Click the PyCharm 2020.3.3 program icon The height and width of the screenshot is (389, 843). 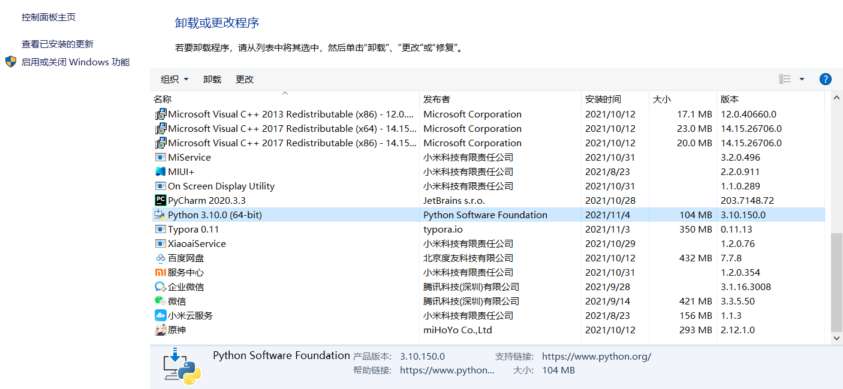click(x=160, y=200)
